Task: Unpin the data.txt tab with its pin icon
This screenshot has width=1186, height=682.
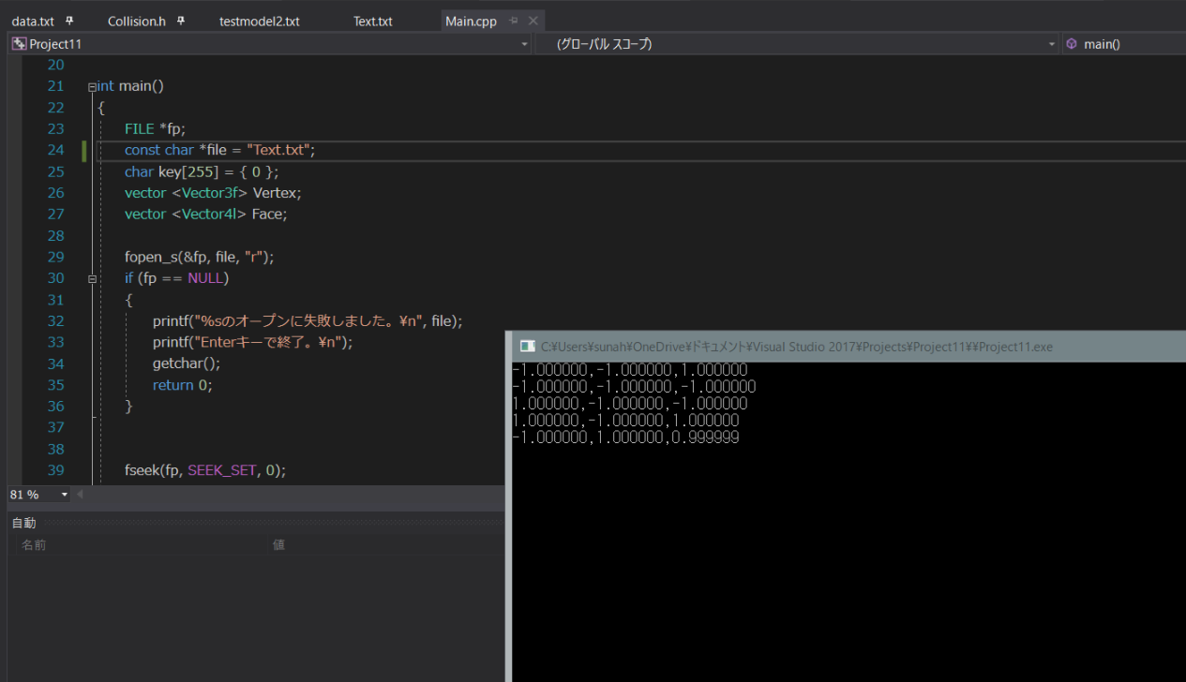Action: click(x=69, y=21)
